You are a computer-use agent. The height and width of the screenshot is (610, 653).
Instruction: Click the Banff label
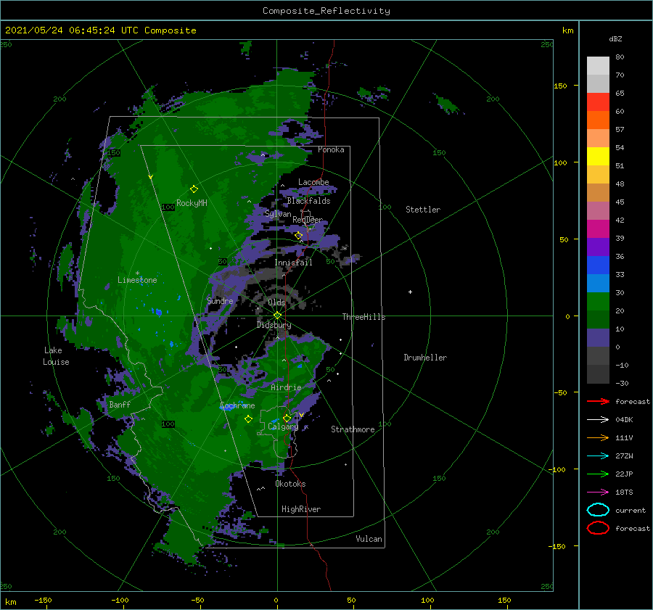pyautogui.click(x=120, y=404)
